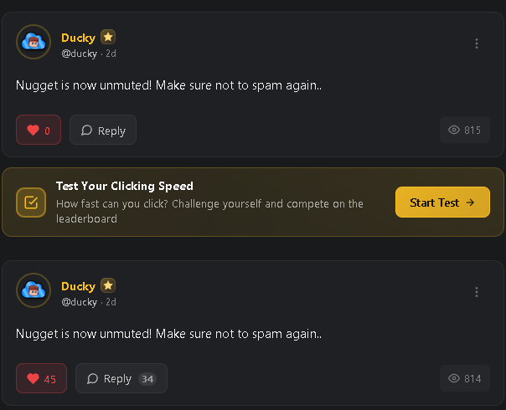
Task: Click the 34 reply count badge
Action: tap(147, 378)
